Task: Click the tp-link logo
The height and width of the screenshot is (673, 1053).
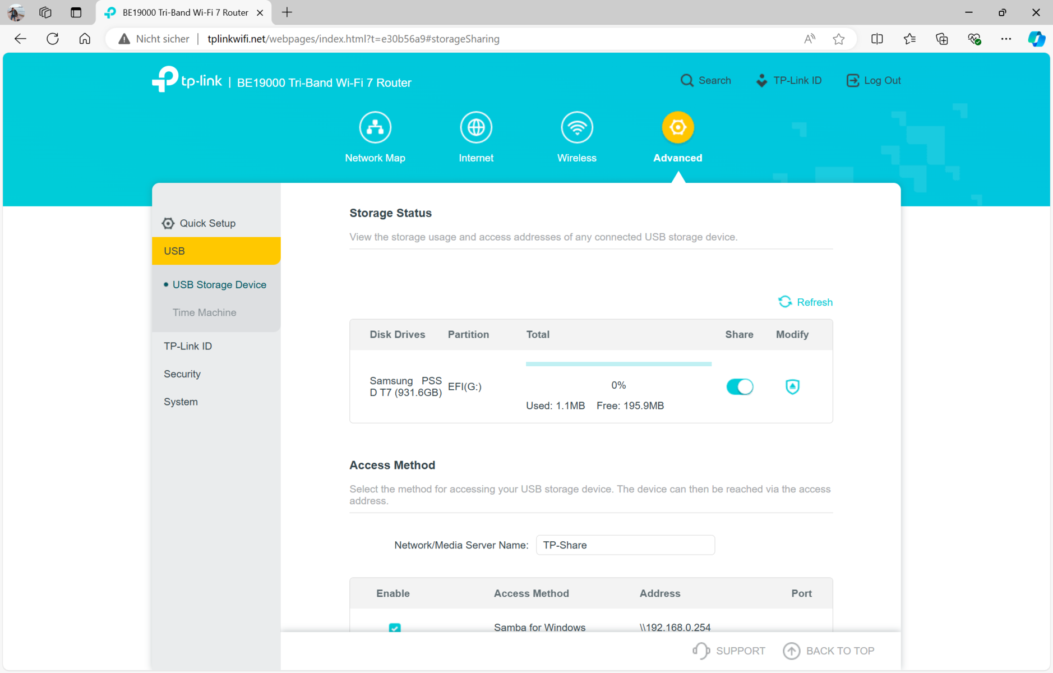Action: click(187, 80)
